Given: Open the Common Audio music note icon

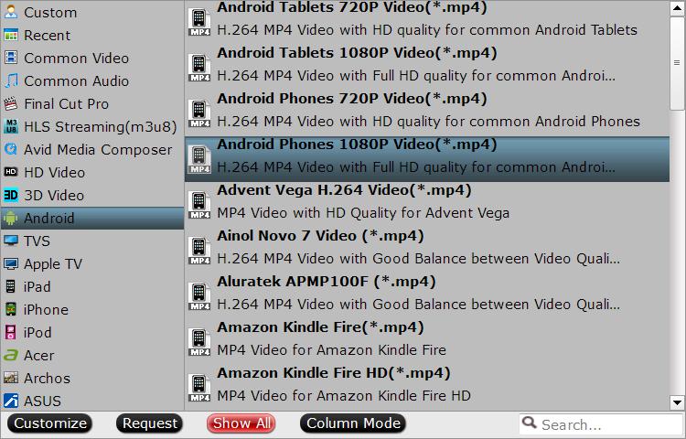Looking at the screenshot, I should [11, 80].
